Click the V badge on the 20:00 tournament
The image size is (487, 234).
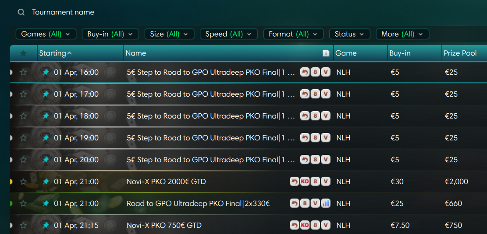click(326, 160)
